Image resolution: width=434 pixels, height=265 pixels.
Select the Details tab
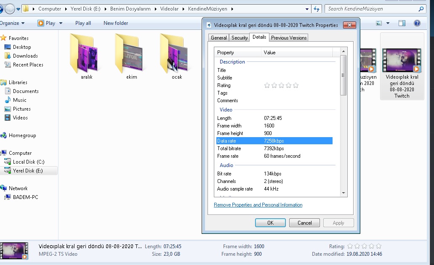pos(259,37)
